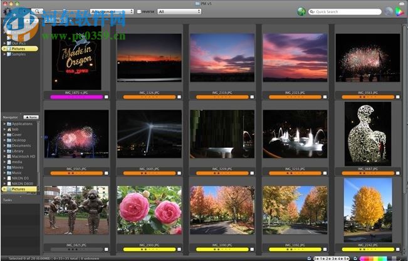The height and width of the screenshot is (261, 408).
Task: Click the Quick Search magnifier dropdown icon
Action: (x=312, y=12)
